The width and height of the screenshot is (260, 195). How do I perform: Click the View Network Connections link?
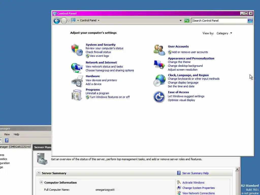[x=199, y=193]
